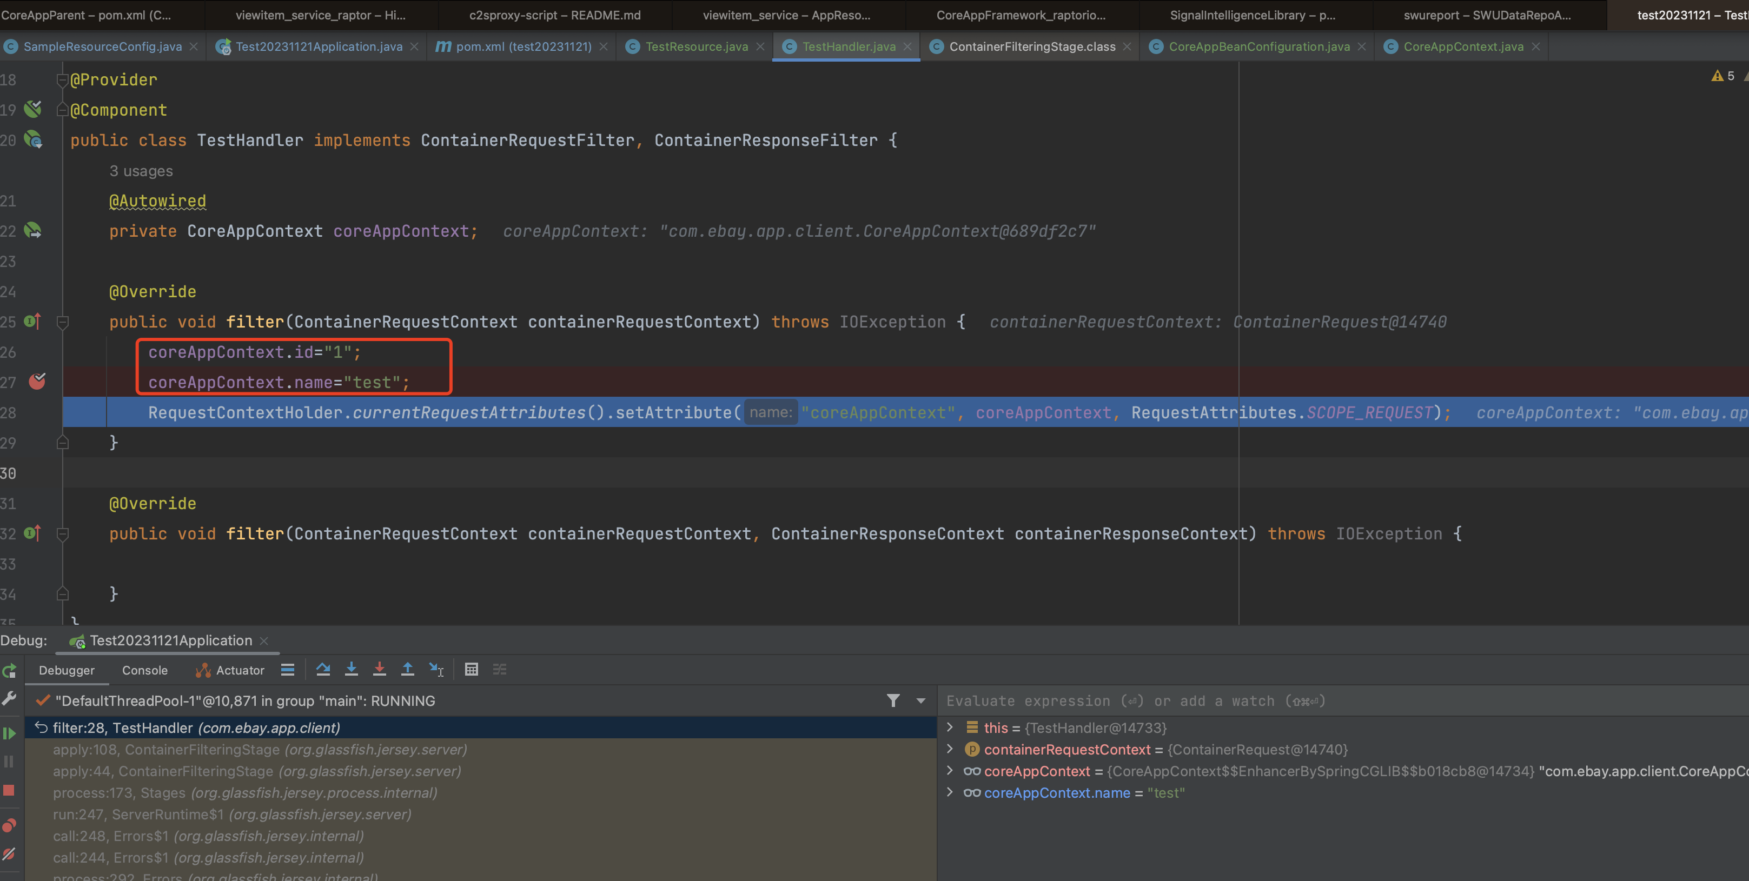Click the Evaluate expression input field
Screen dimensions: 1749x881
[1343, 700]
